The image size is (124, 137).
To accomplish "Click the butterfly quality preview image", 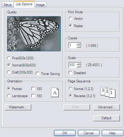I will pos(34,34).
